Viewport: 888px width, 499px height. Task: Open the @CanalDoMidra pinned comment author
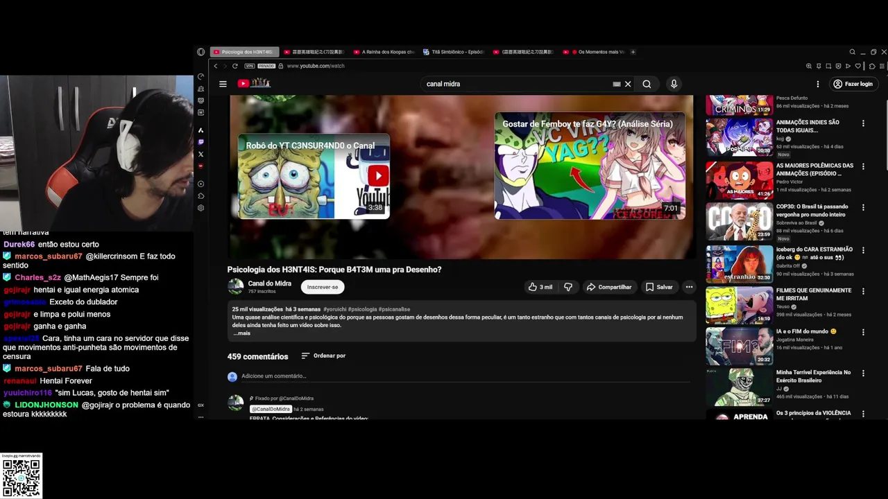click(271, 409)
